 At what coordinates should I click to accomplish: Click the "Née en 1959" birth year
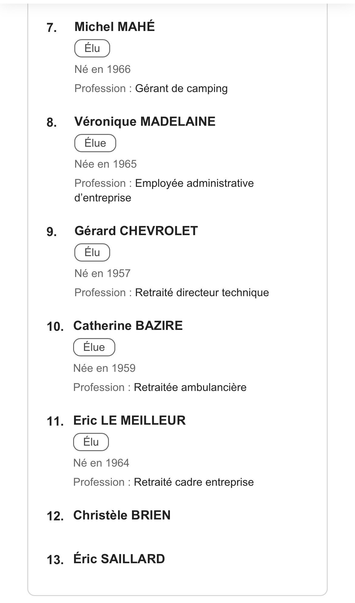[x=104, y=368]
